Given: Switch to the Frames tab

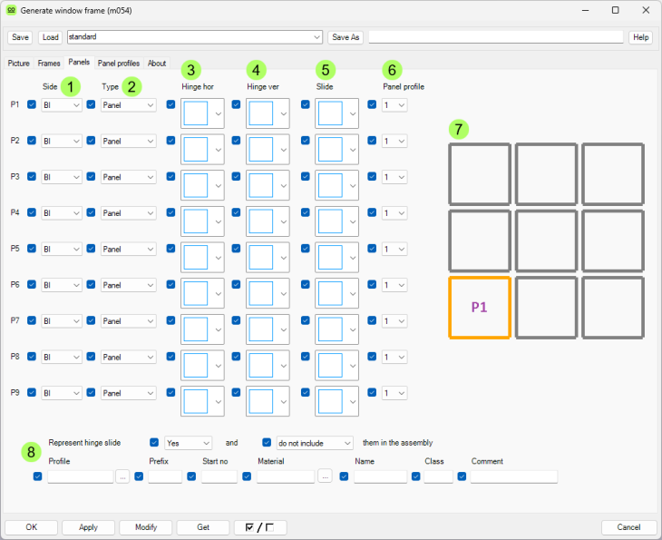Looking at the screenshot, I should 49,63.
